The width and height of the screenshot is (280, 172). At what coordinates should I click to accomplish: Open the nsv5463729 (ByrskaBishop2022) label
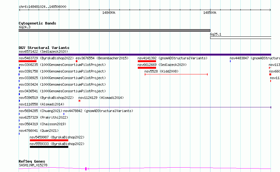(46, 58)
